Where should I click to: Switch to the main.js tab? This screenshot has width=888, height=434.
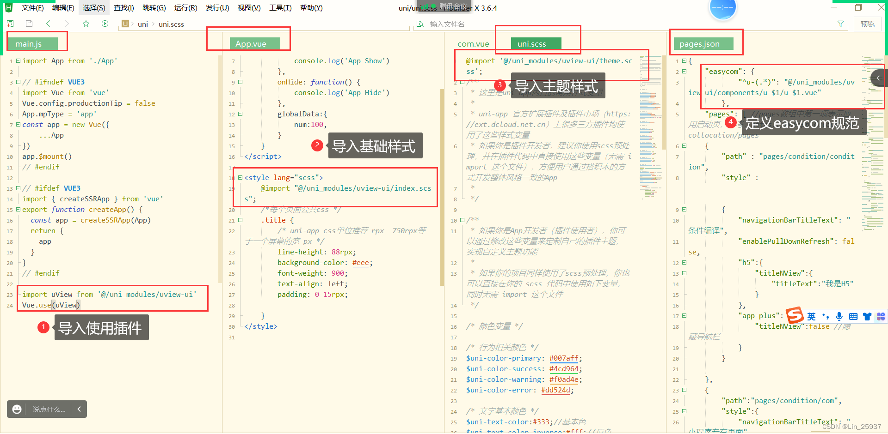click(32, 43)
